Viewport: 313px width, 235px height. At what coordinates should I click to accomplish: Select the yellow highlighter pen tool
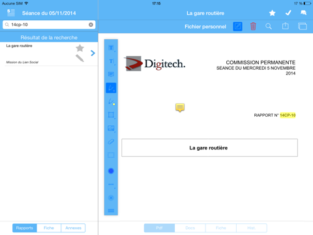coord(112,102)
